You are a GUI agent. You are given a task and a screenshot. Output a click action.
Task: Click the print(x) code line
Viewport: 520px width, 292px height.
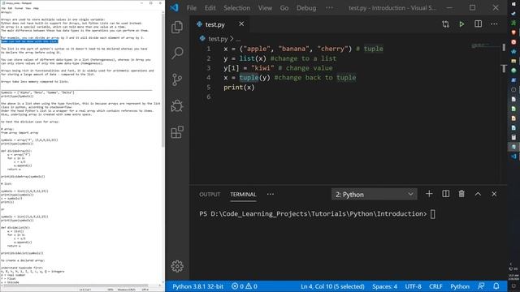[x=239, y=87]
